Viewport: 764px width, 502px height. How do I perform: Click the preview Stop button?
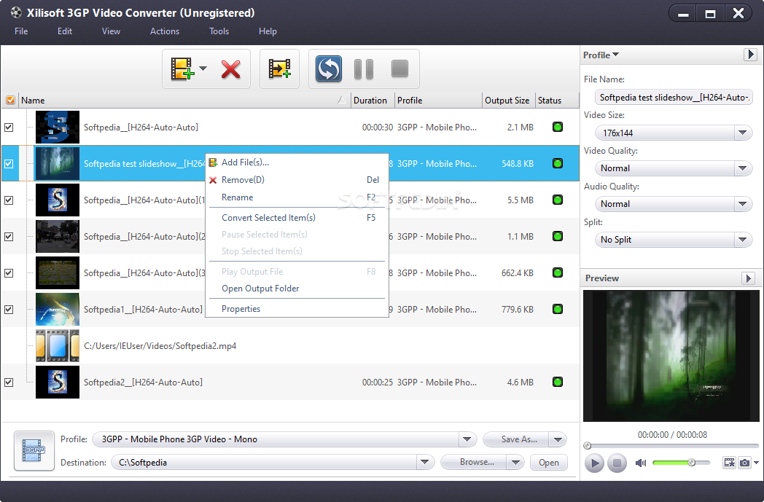tap(616, 463)
